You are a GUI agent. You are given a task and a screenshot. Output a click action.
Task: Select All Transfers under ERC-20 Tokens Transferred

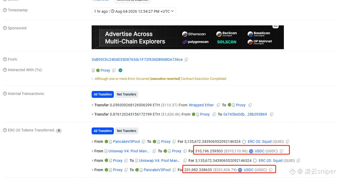[x=103, y=131]
